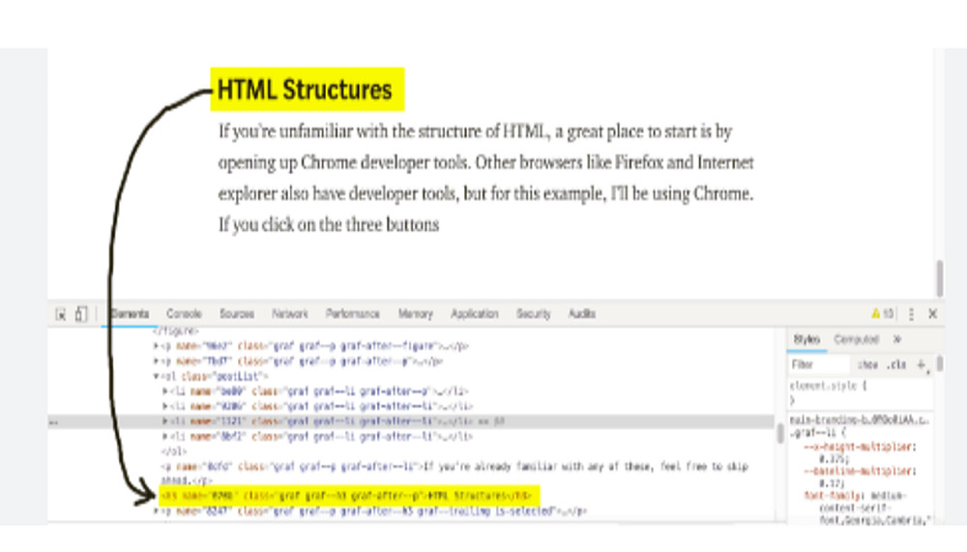Select the Styles pane tab
This screenshot has width=967, height=552.
coord(806,340)
